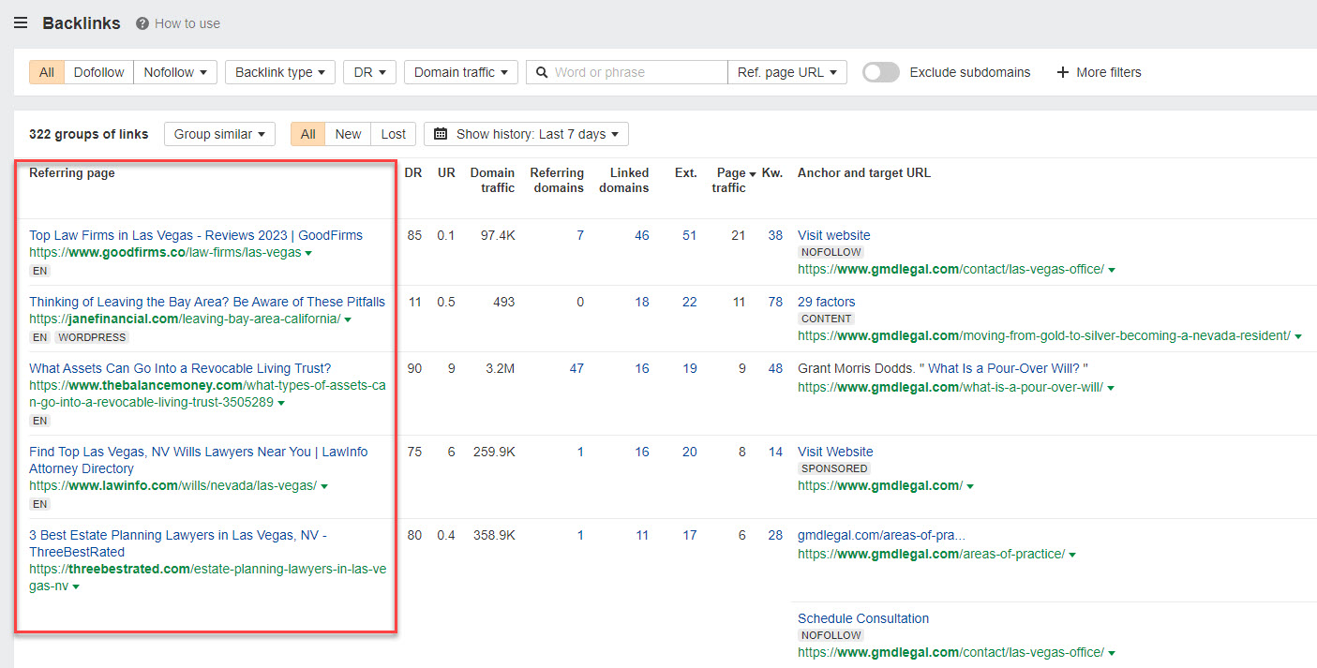Image resolution: width=1317 pixels, height=668 pixels.
Task: Click the Linked domains column header
Action: tap(624, 180)
